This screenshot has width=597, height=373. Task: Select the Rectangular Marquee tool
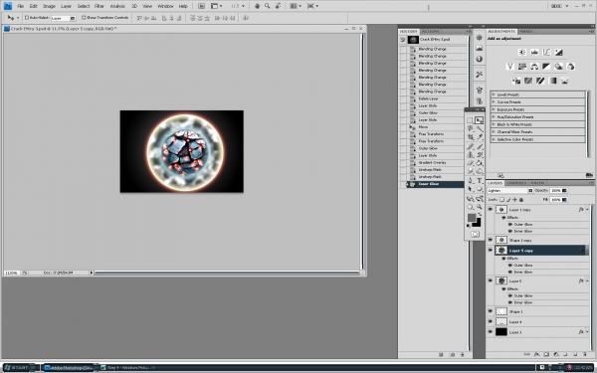471,120
